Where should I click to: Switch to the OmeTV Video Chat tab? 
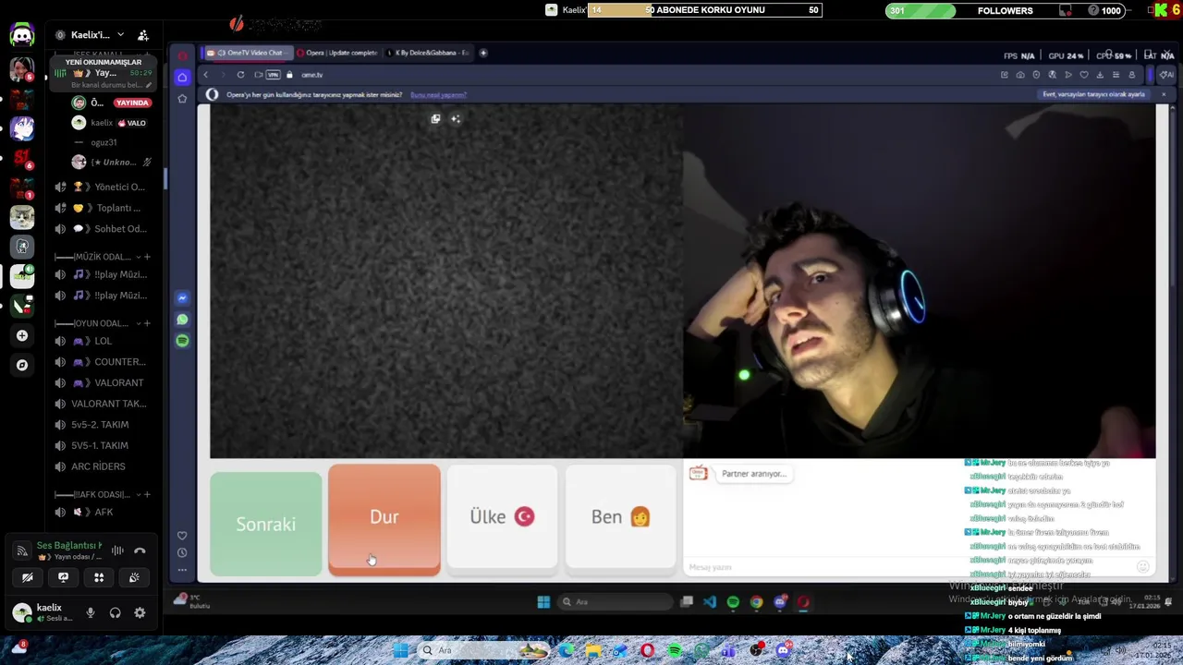pyautogui.click(x=248, y=53)
